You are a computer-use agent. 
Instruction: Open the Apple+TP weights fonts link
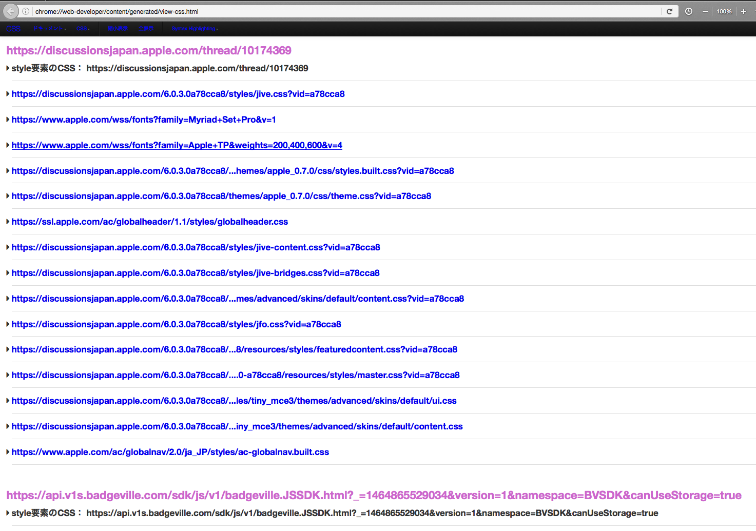point(177,145)
